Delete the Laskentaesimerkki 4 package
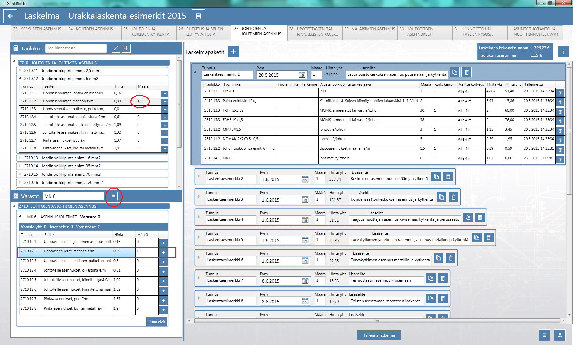576x350 pixels. (480, 217)
